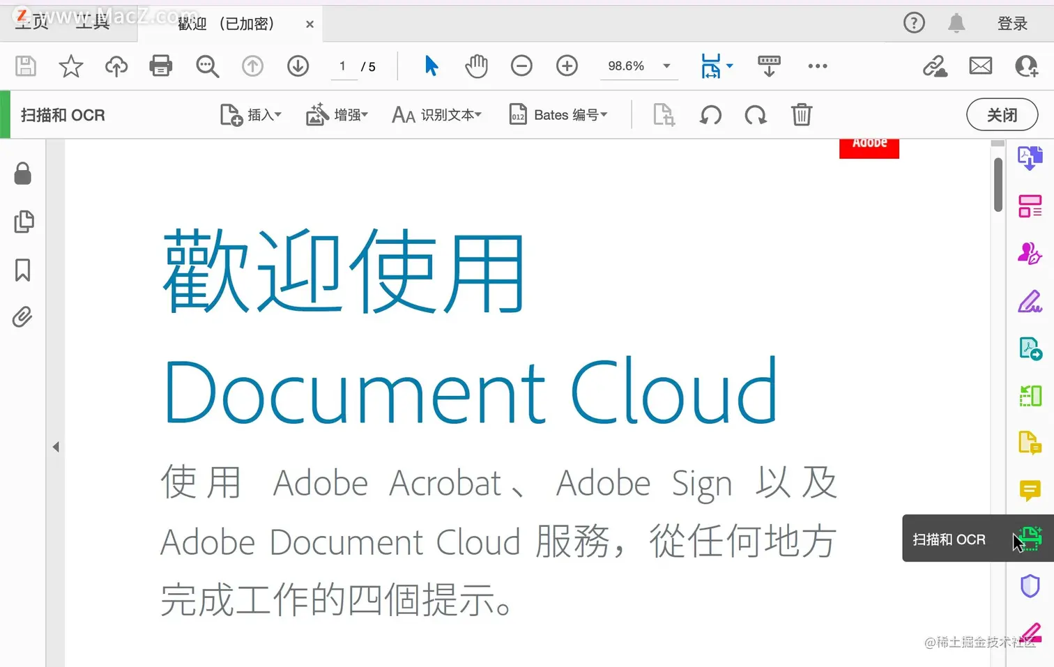Click the share link icon
This screenshot has width=1054, height=667.
coord(935,66)
